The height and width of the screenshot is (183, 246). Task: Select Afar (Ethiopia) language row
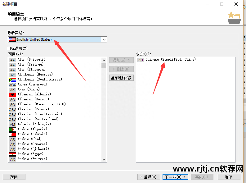click(x=55, y=69)
